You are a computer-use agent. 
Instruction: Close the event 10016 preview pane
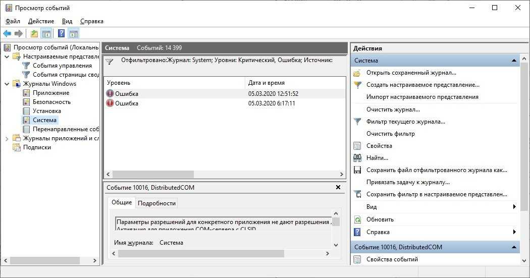pos(338,187)
